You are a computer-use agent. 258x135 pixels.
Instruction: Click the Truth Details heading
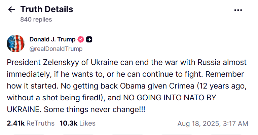click(x=47, y=9)
